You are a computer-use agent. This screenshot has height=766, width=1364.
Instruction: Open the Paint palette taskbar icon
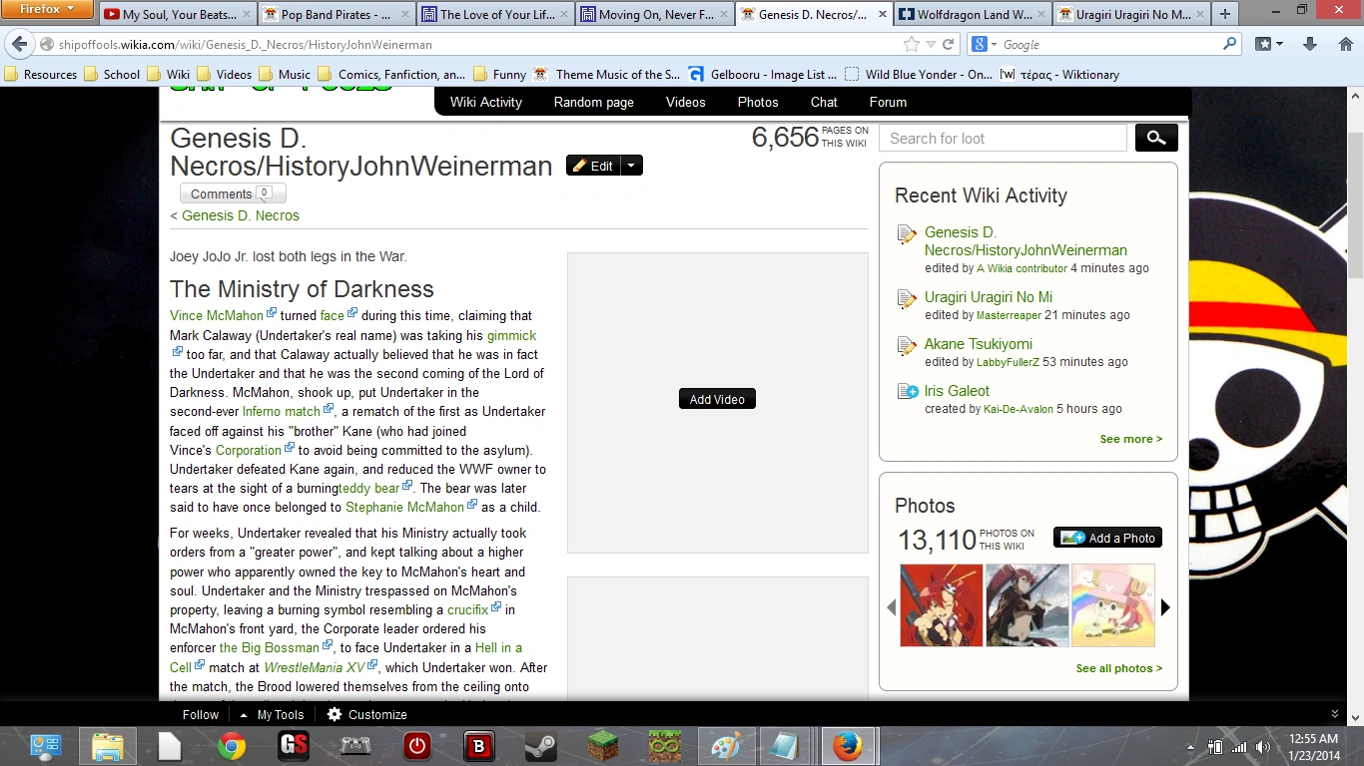click(726, 746)
